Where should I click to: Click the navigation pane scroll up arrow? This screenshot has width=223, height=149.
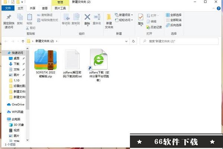click(28, 49)
